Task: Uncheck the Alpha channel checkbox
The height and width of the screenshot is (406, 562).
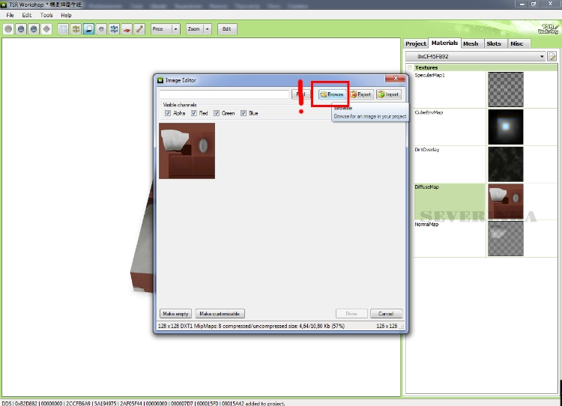Action: click(x=168, y=113)
